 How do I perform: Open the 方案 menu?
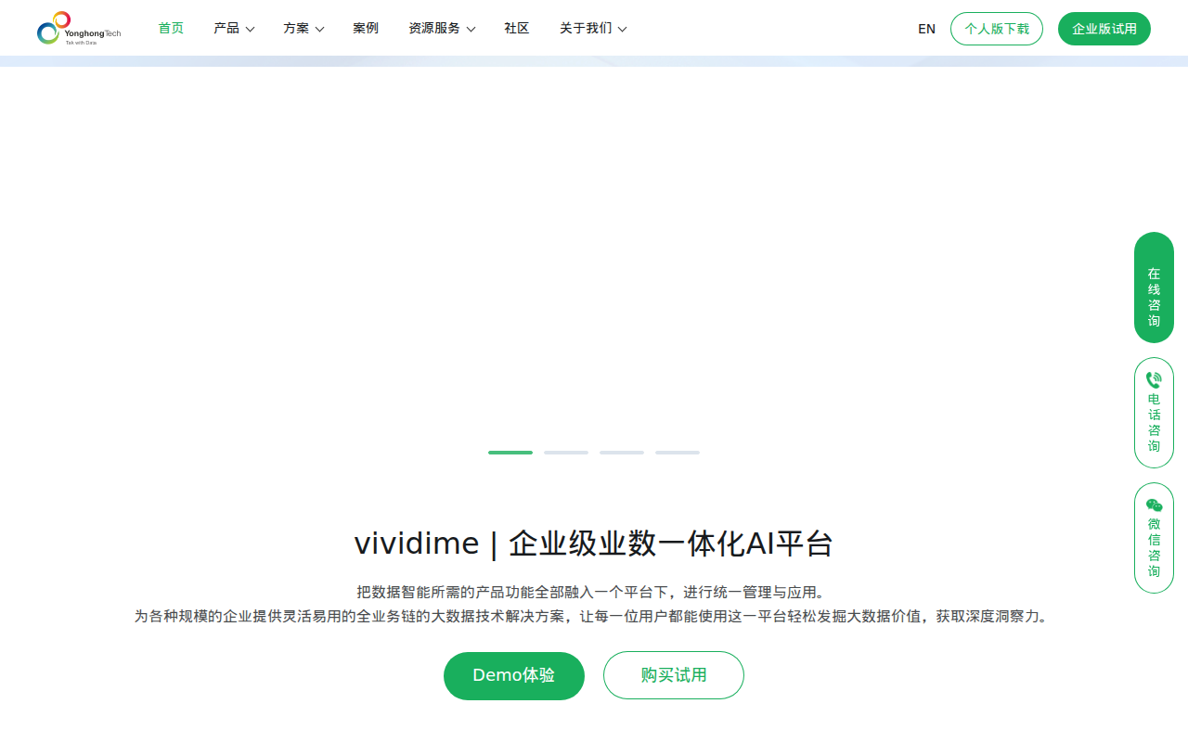[296, 29]
